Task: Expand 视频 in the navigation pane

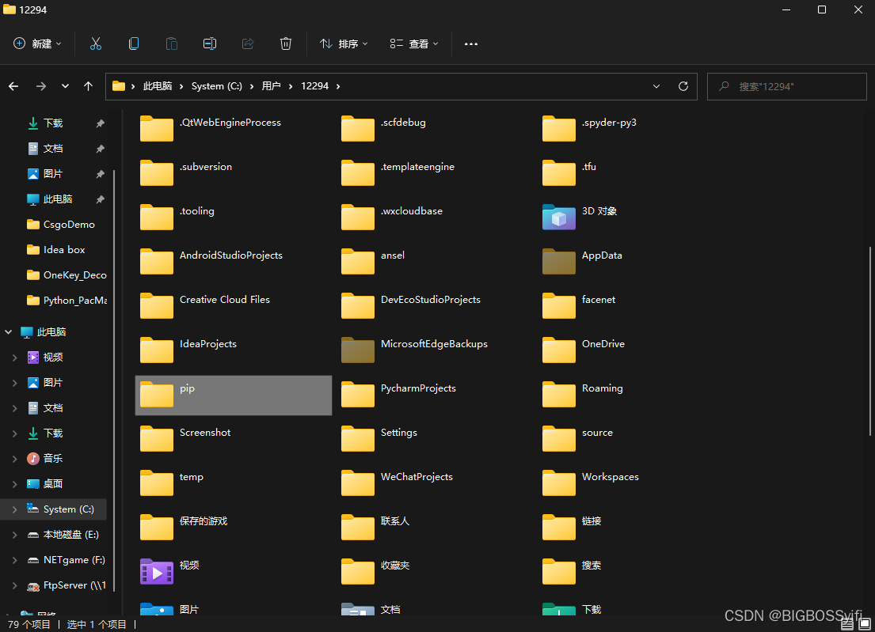Action: pyautogui.click(x=14, y=357)
